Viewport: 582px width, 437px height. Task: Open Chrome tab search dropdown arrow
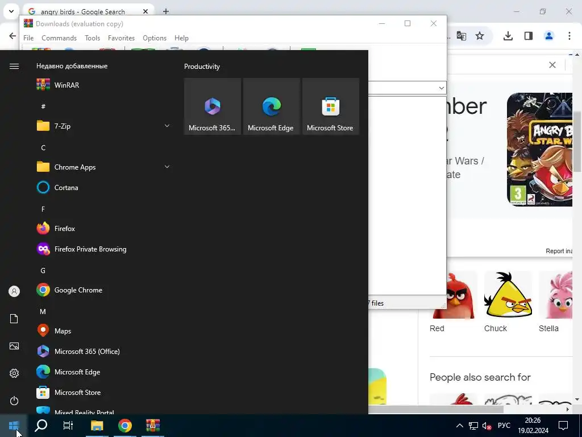[11, 11]
